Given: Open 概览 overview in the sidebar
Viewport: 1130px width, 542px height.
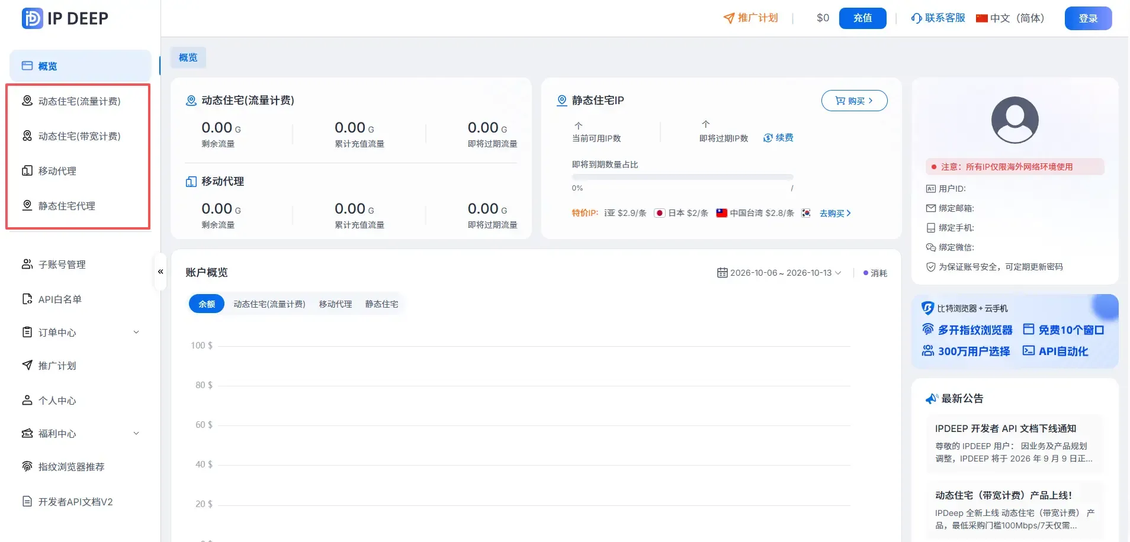Looking at the screenshot, I should [81, 66].
